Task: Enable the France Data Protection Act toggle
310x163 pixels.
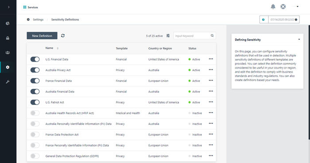Action: pos(35,135)
